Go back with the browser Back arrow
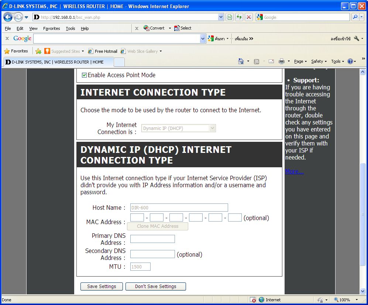Viewport: 368px width, 305px height. coord(8,17)
